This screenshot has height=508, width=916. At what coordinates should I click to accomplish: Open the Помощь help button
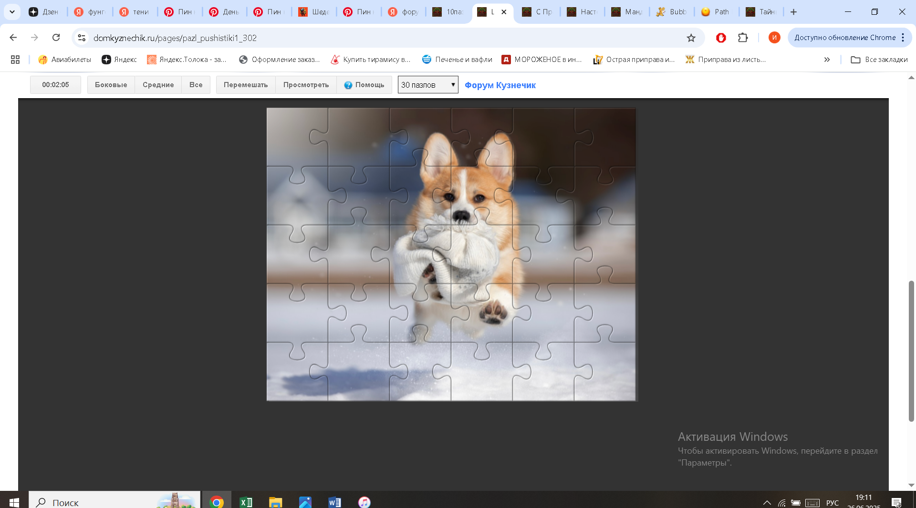(x=364, y=85)
